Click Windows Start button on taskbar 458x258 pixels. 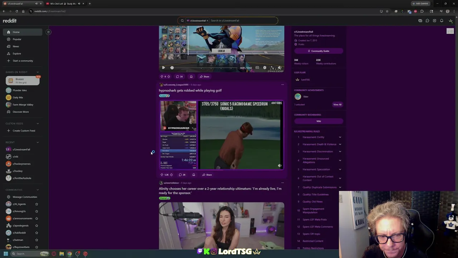[6, 254]
